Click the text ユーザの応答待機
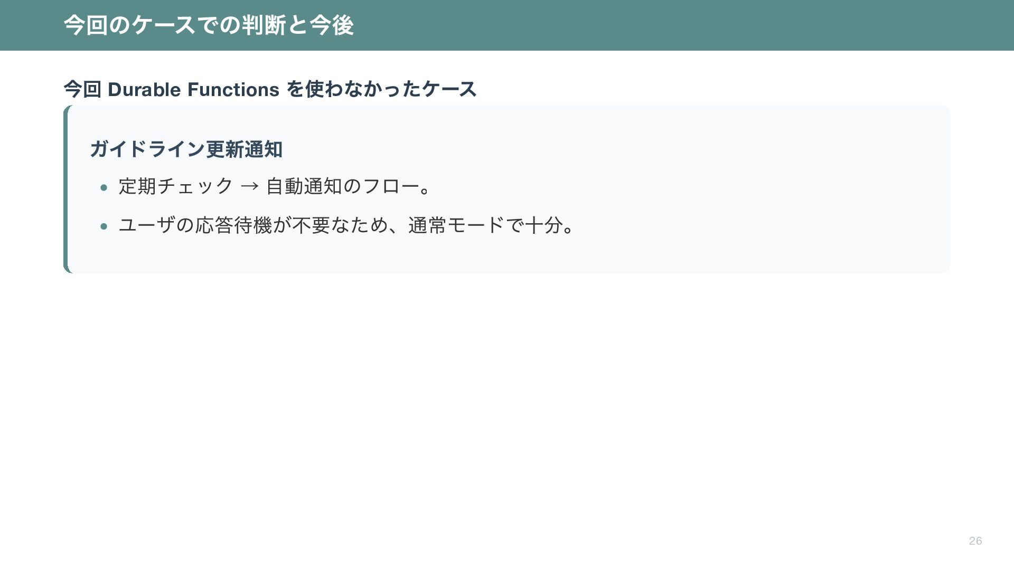This screenshot has height=570, width=1014. (195, 225)
